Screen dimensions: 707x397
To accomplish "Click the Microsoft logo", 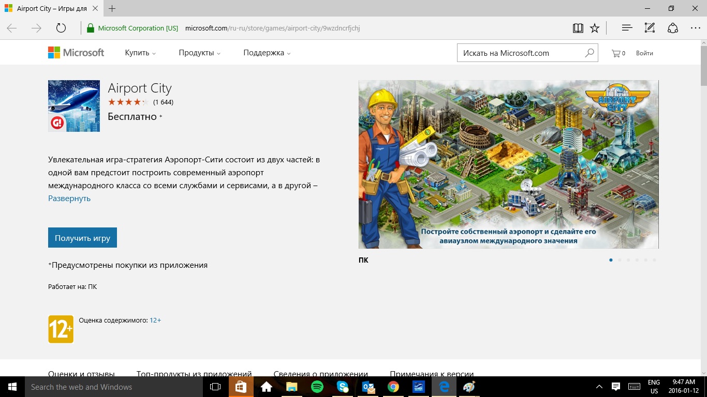I will point(76,53).
